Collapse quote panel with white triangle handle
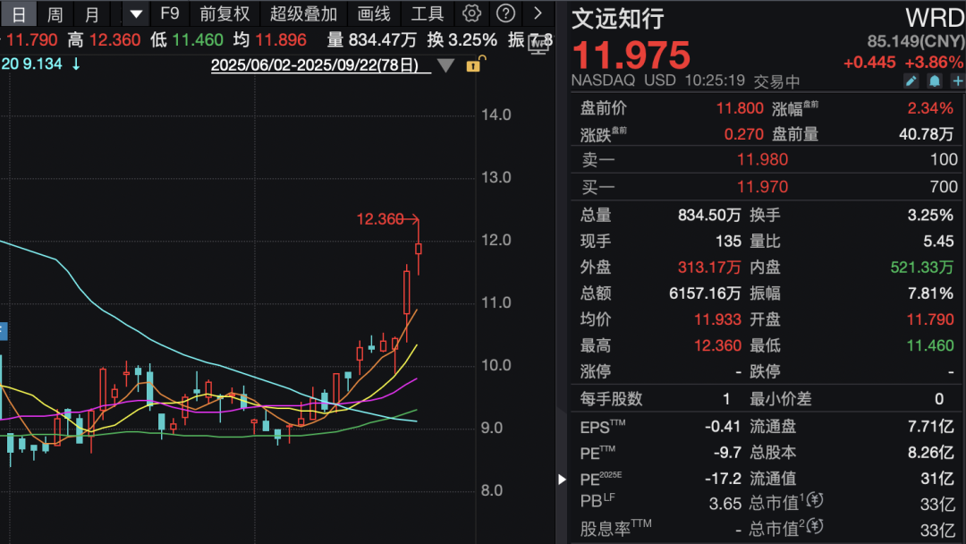The height and width of the screenshot is (544, 966). 562,479
